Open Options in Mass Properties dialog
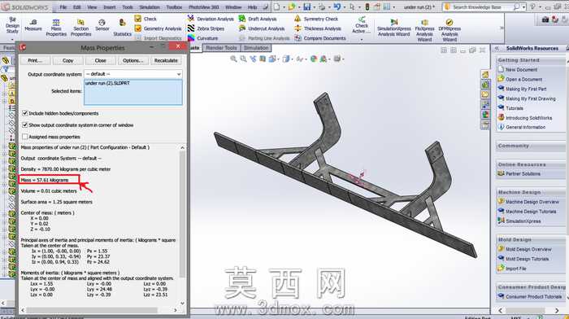This screenshot has width=569, height=319. 132,61
